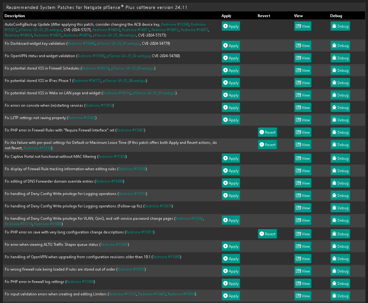The image size is (368, 303).
Task: Apply the Firewall Schedules XSS fix
Action: click(x=231, y=71)
